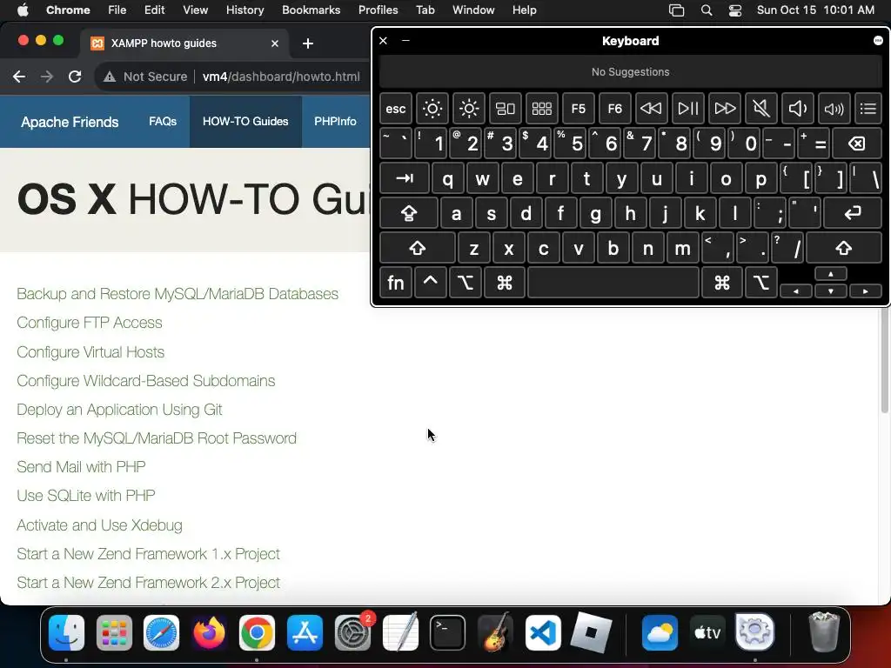Tap the F5 key

point(579,109)
